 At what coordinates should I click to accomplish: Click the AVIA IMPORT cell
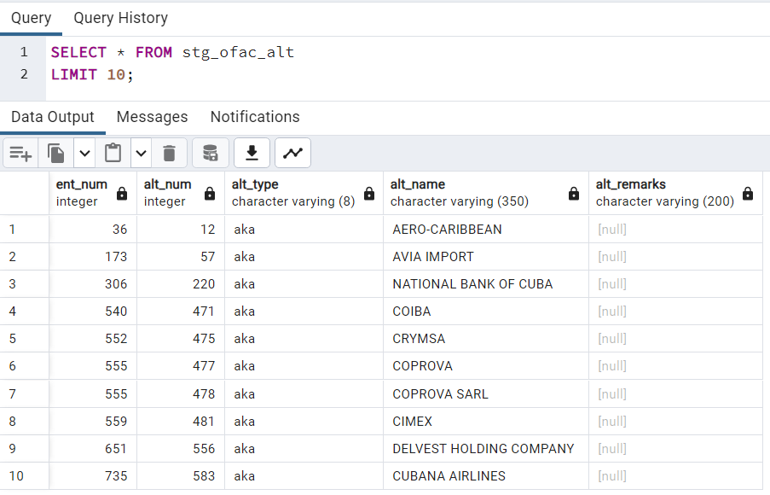pyautogui.click(x=486, y=257)
